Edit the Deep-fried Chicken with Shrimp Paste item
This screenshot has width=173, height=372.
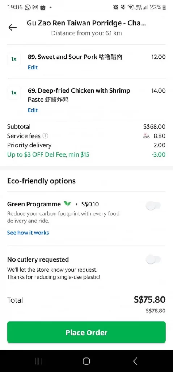[x=33, y=110]
